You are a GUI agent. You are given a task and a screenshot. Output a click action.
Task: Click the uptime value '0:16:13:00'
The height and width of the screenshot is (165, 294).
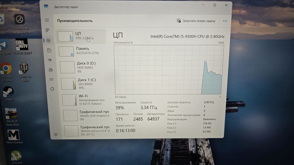pos(126,131)
